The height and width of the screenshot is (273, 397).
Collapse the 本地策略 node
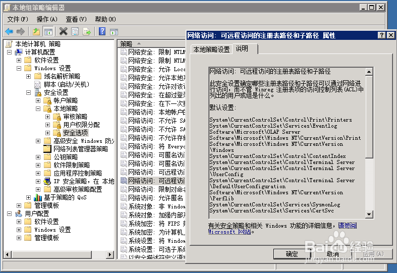tap(38, 109)
